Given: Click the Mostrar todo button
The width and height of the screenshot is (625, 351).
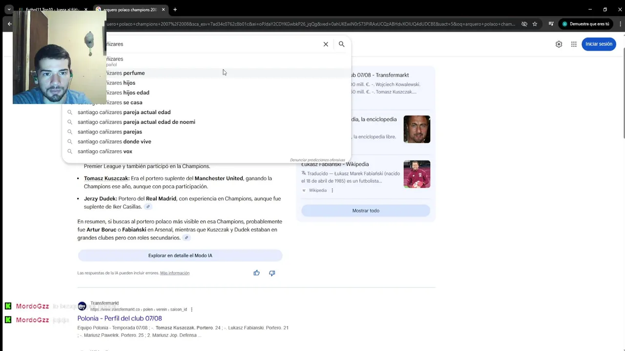Looking at the screenshot, I should (366, 211).
